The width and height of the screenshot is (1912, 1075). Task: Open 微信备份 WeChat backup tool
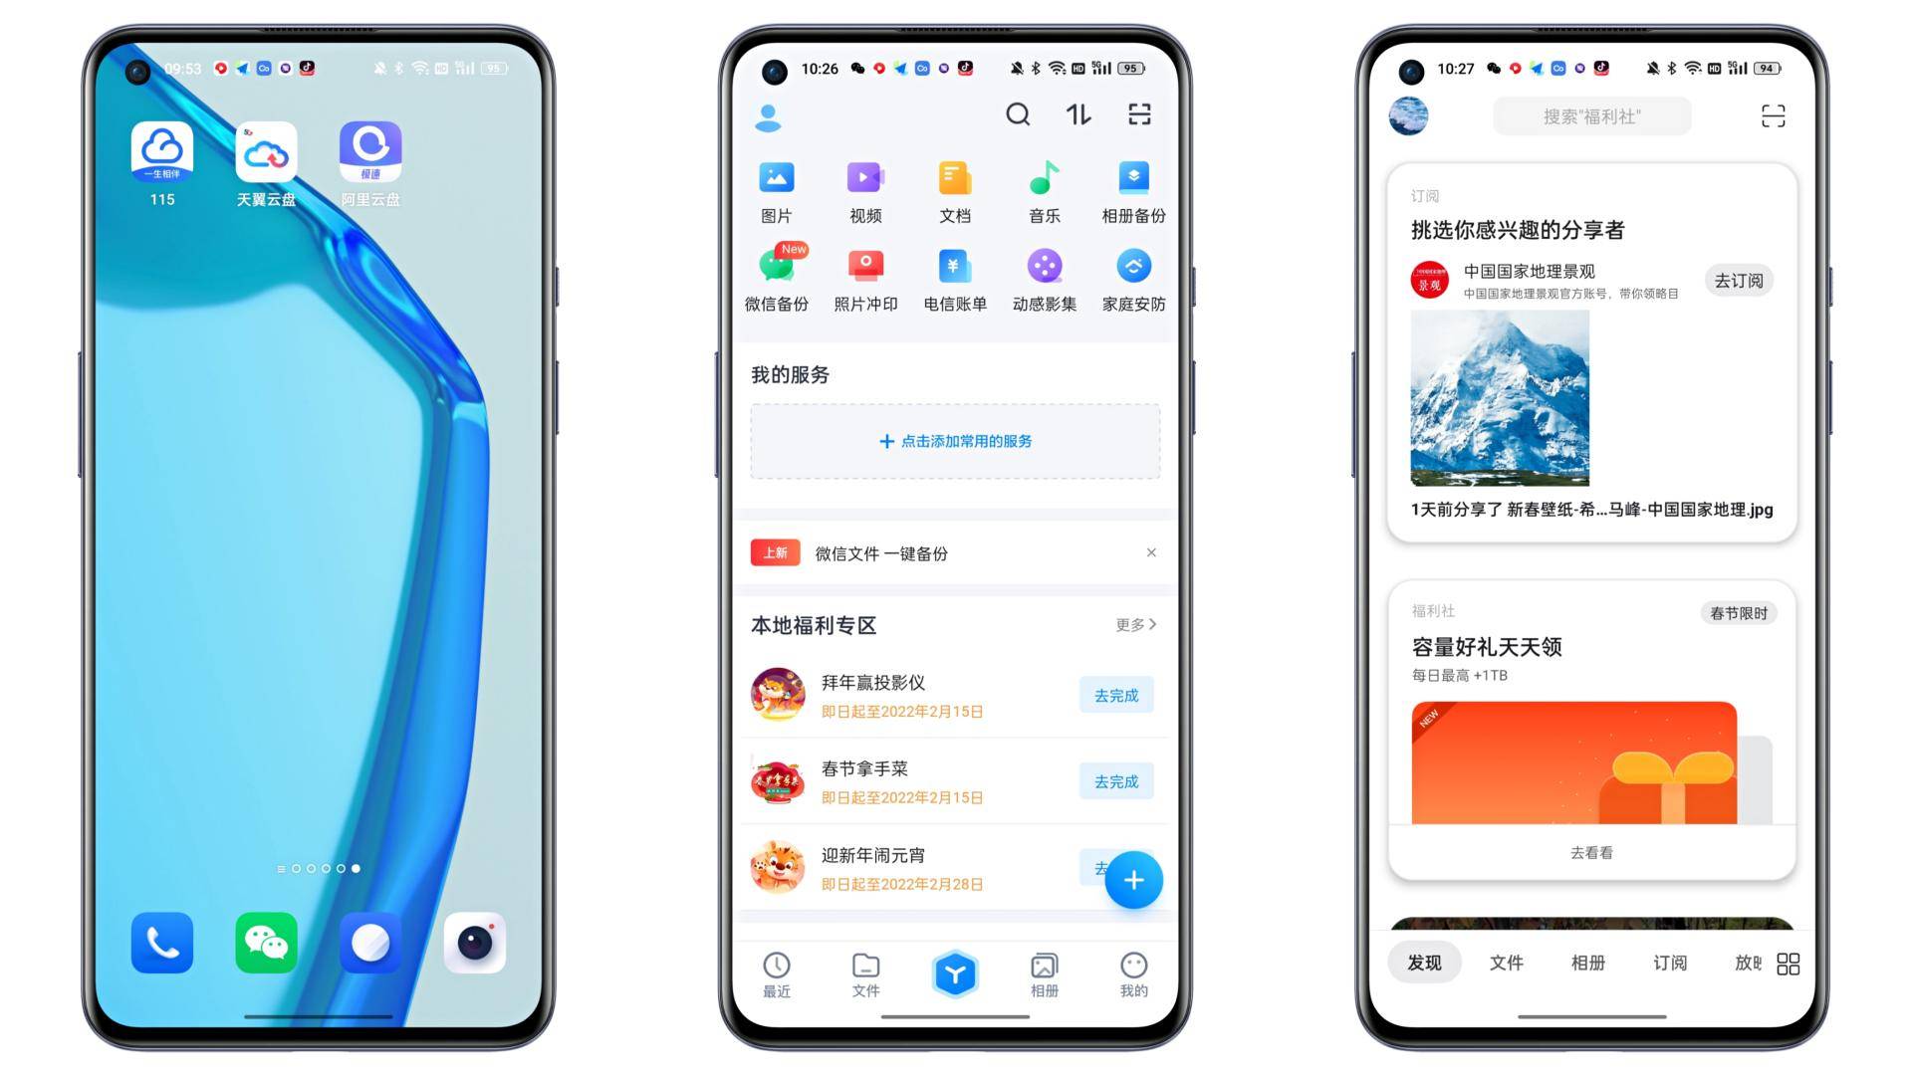778,276
